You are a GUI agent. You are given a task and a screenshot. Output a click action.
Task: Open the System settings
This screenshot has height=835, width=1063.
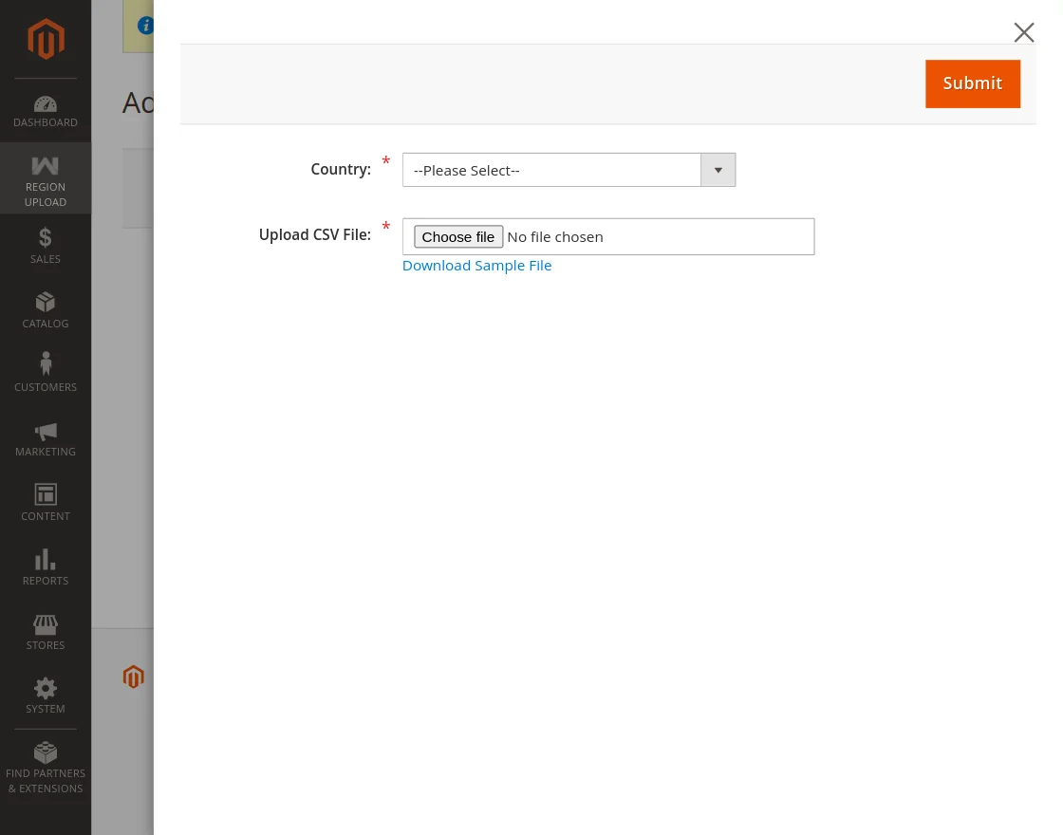(45, 696)
